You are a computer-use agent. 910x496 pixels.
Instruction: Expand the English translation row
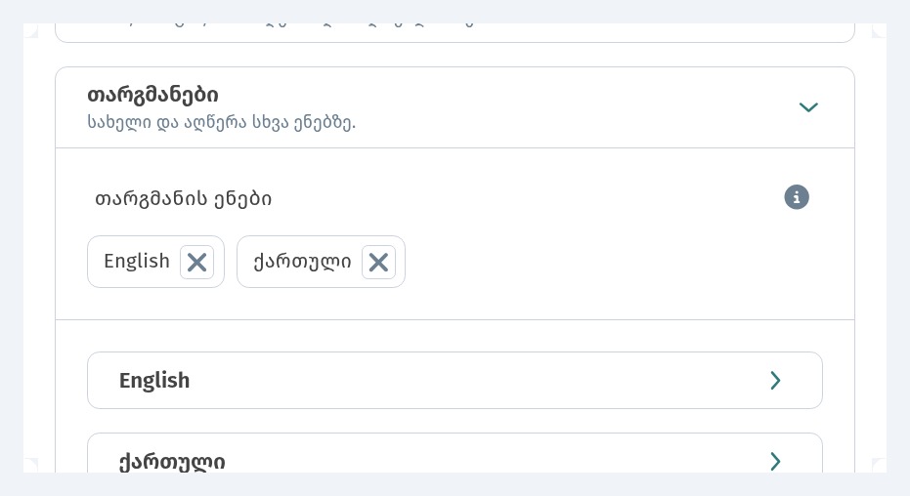(455, 380)
